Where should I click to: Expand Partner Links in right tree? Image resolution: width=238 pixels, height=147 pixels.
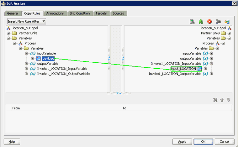point(229,33)
